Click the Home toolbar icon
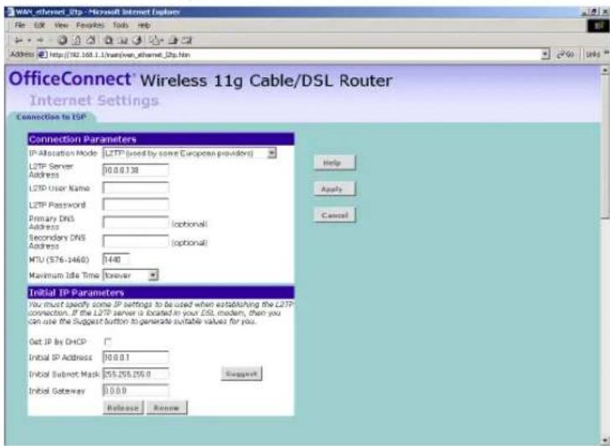This screenshot has height=446, width=610. click(90, 40)
